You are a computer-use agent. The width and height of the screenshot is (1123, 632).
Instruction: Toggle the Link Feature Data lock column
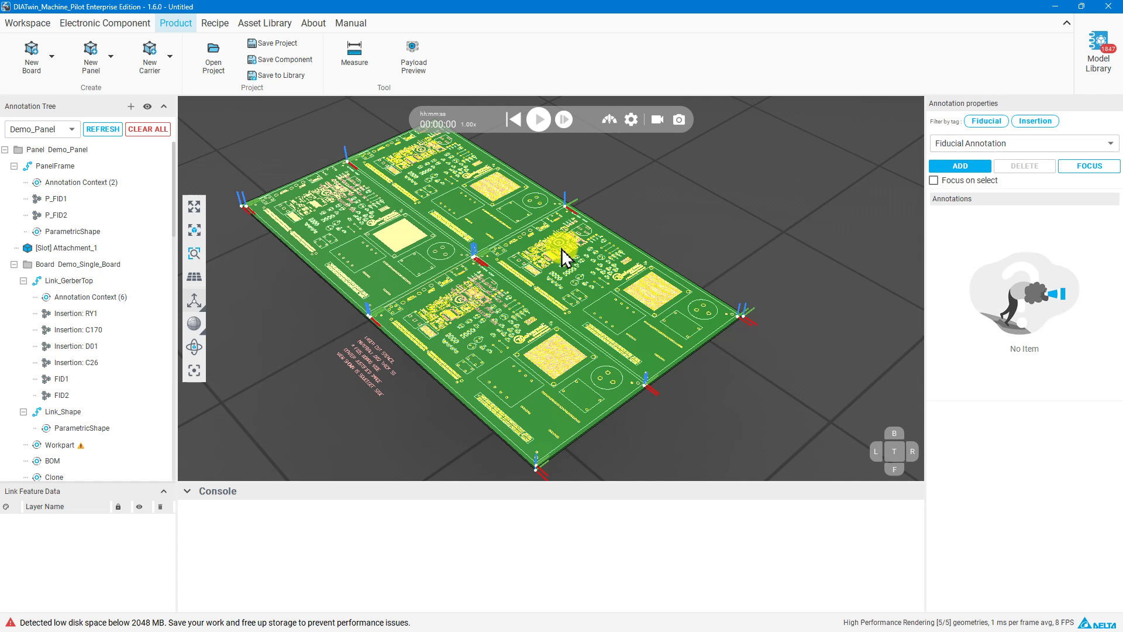tap(118, 507)
